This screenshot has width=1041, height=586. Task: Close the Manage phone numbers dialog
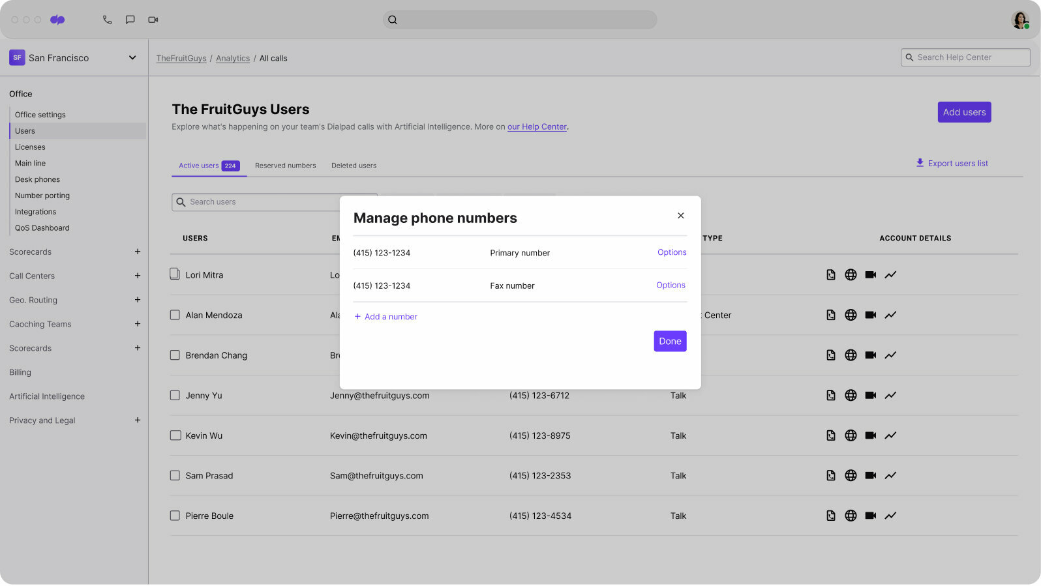click(681, 216)
